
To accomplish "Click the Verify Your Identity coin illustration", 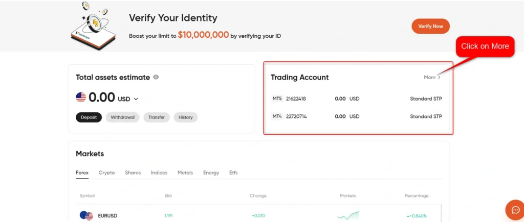I will [94, 26].
